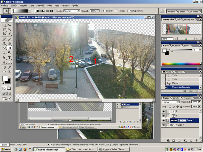Toggle link box next to Capa 3
Image resolution: width=203 pixels, height=152 pixels.
(168, 125)
